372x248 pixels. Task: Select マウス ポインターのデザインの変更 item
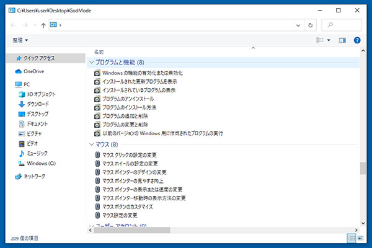click(130, 172)
